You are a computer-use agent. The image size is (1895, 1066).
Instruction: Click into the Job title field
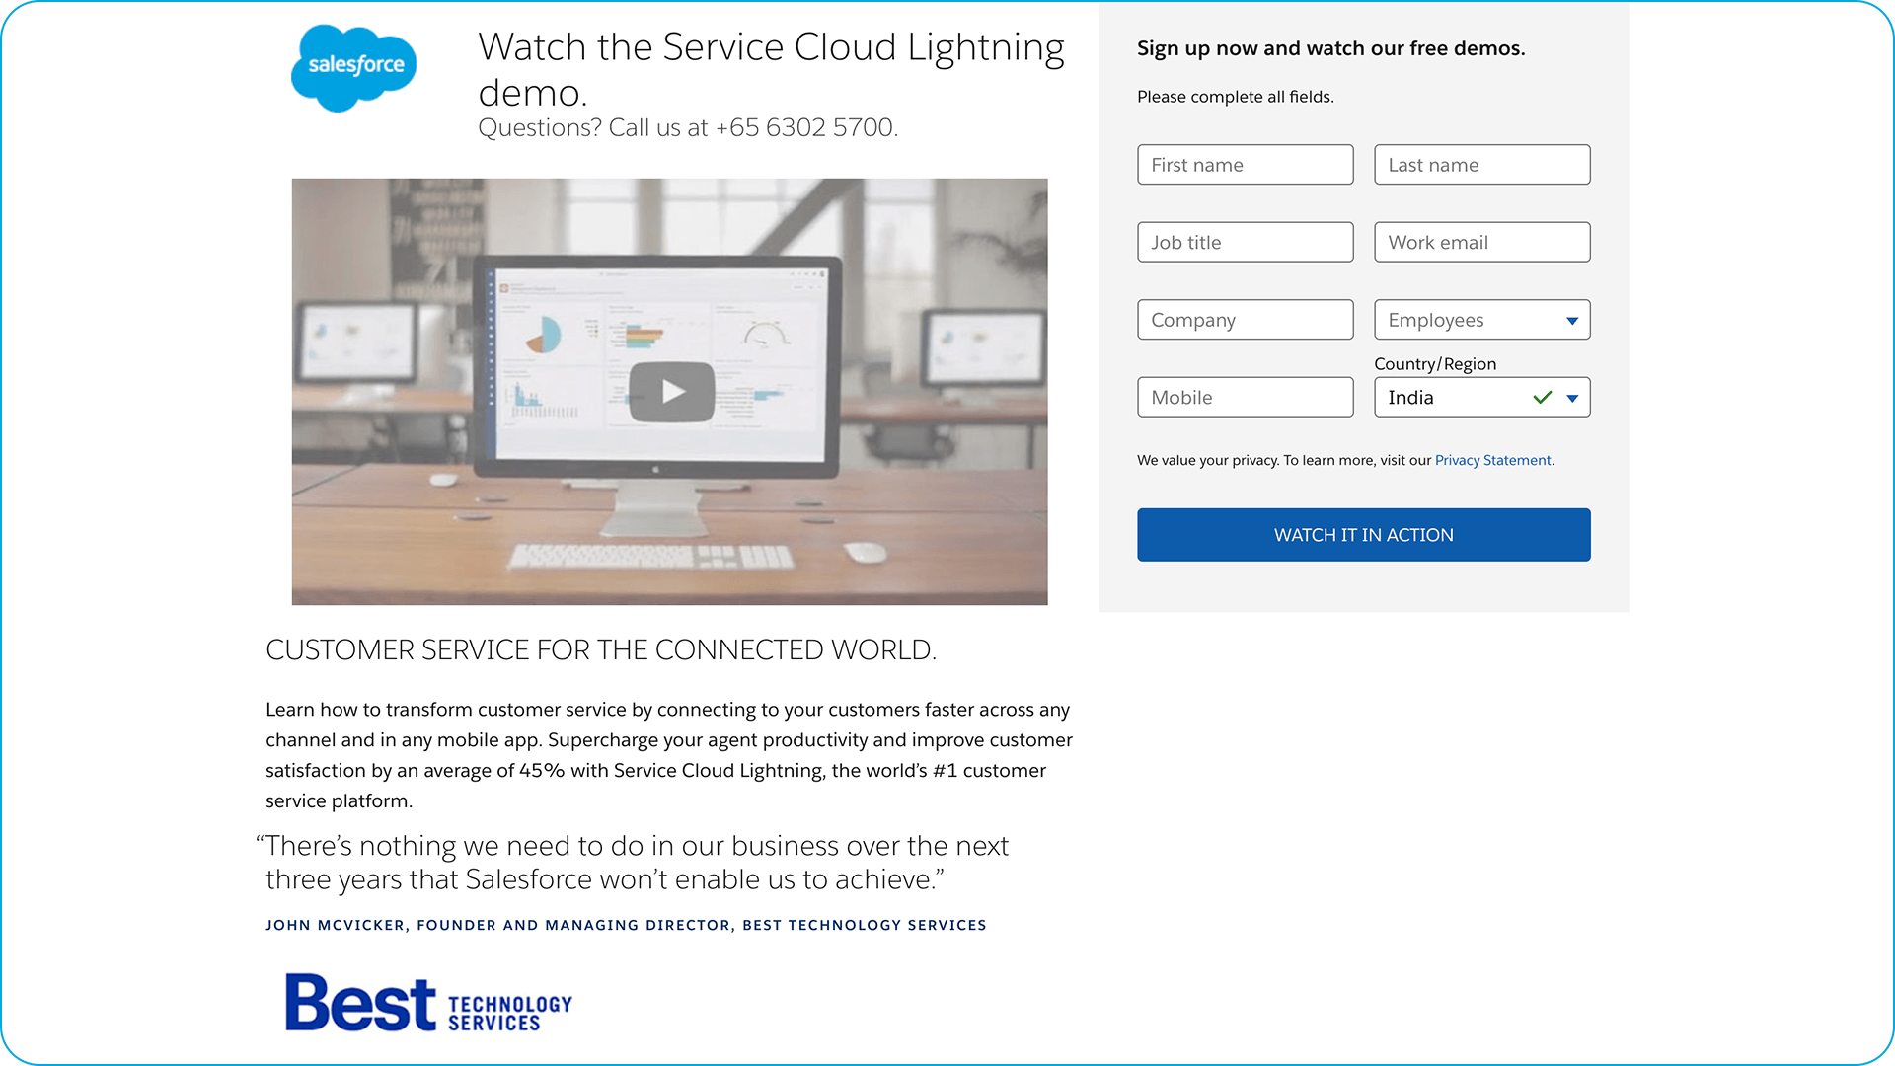point(1245,242)
